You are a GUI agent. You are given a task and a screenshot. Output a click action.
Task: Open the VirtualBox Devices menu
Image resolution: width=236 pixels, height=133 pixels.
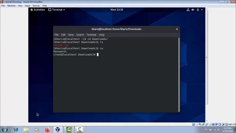coord(36,6)
